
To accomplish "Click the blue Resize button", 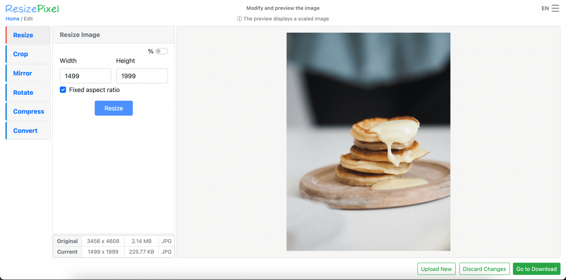I will (114, 108).
